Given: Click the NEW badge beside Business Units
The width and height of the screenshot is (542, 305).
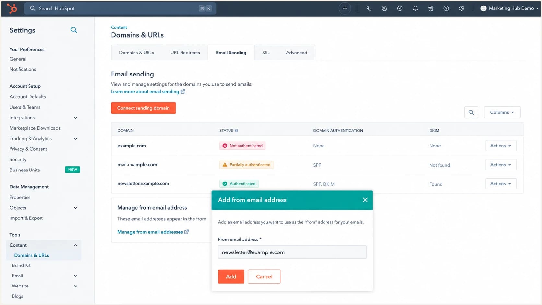Looking at the screenshot, I should (x=73, y=170).
